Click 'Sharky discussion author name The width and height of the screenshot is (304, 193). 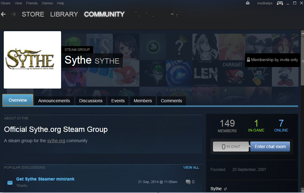[x=22, y=186]
